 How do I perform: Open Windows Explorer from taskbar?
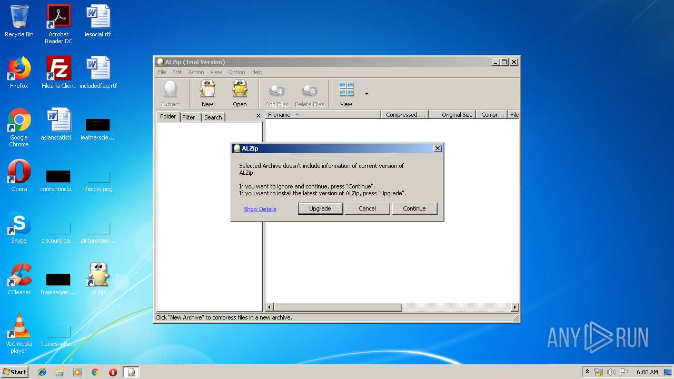coord(60,372)
